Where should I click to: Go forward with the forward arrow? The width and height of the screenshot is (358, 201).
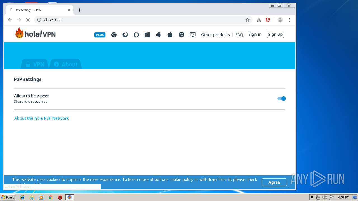pyautogui.click(x=19, y=20)
